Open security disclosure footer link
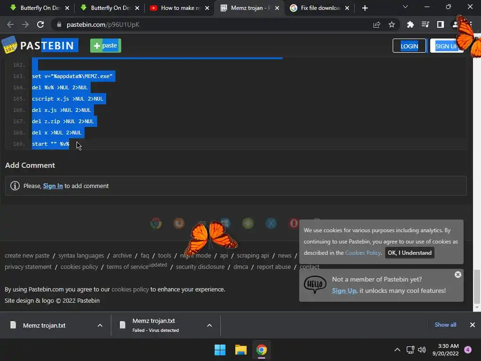Viewport: 481px width, 361px height. point(200,267)
